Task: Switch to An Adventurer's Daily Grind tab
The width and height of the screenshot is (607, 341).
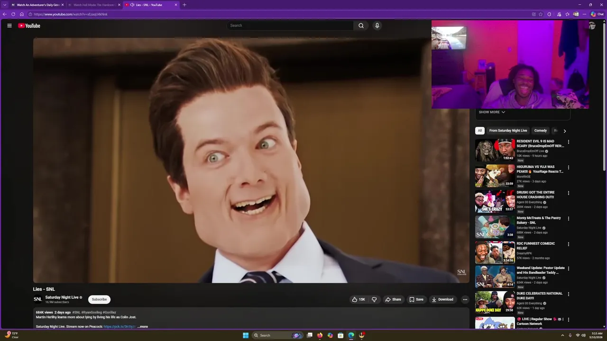Action: coord(37,5)
